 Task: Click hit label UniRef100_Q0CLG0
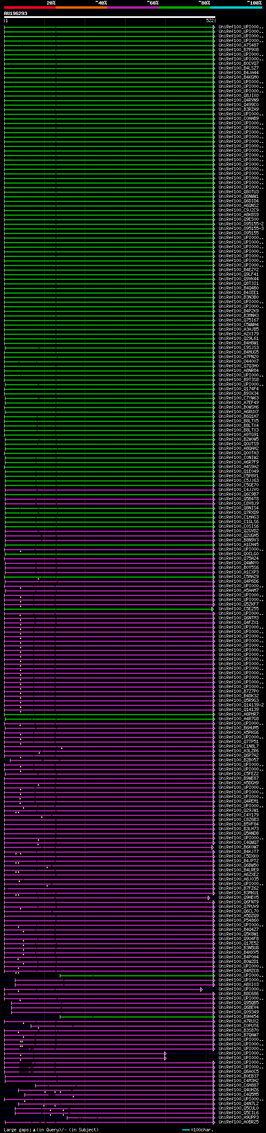click(x=239, y=554)
